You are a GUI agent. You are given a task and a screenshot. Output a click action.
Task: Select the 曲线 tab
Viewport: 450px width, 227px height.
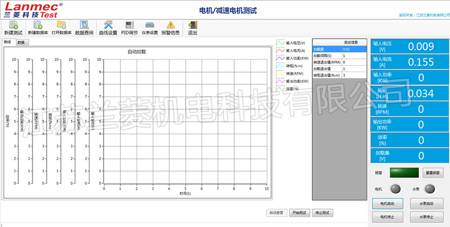tap(7, 42)
